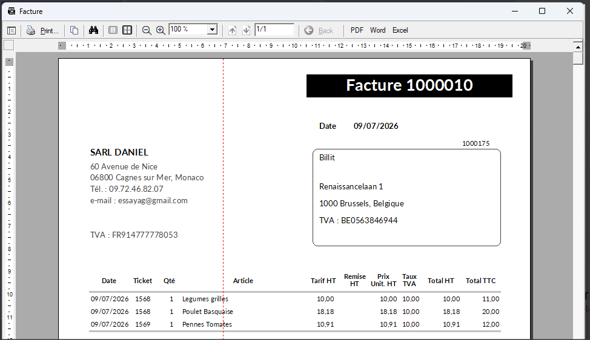Click Total TTC value 12,00
Screen dimensions: 590x340
(491, 325)
